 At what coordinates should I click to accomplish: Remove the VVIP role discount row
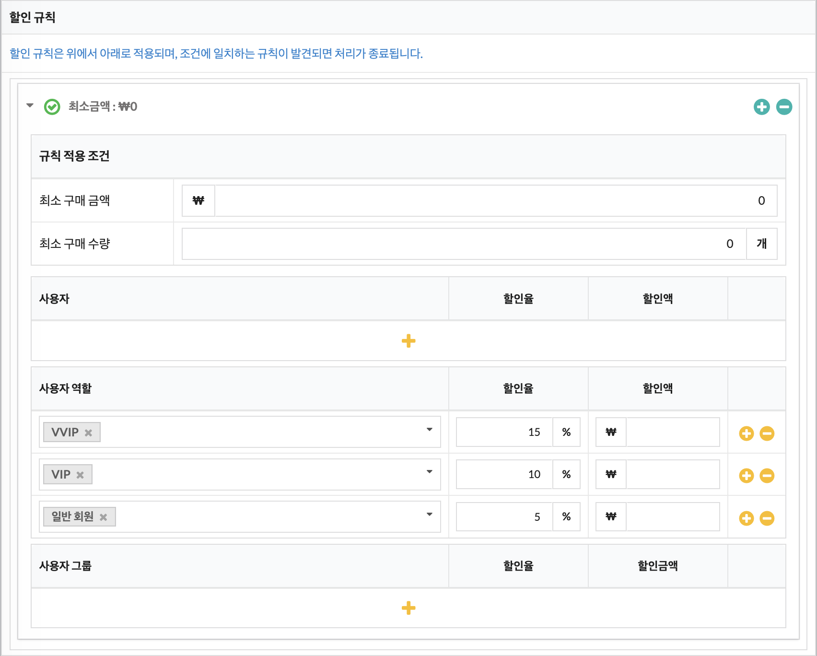[x=767, y=433]
